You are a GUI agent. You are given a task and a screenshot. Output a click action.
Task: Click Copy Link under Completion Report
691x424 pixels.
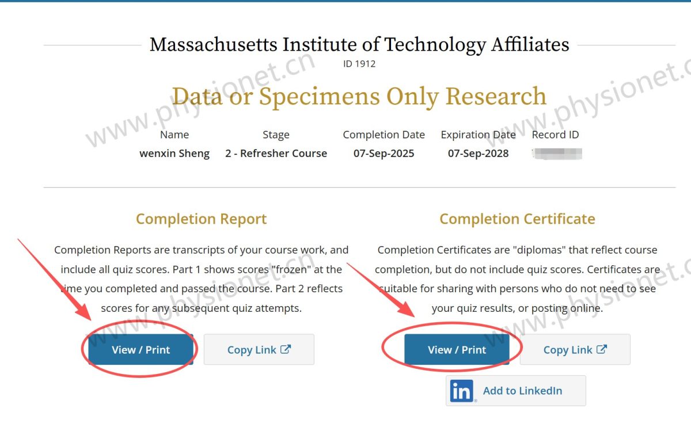coord(252,349)
